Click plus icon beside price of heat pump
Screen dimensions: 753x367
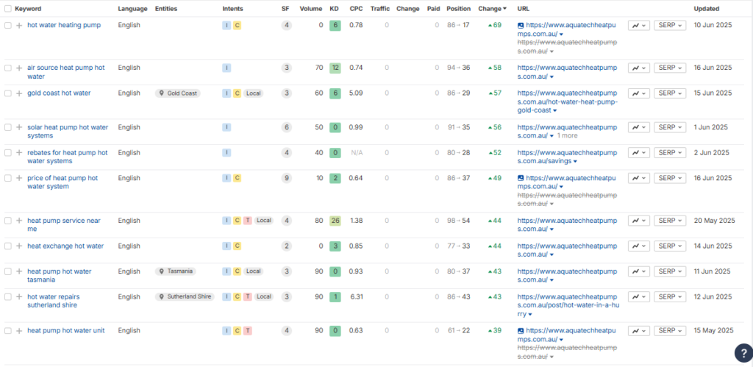(x=19, y=178)
